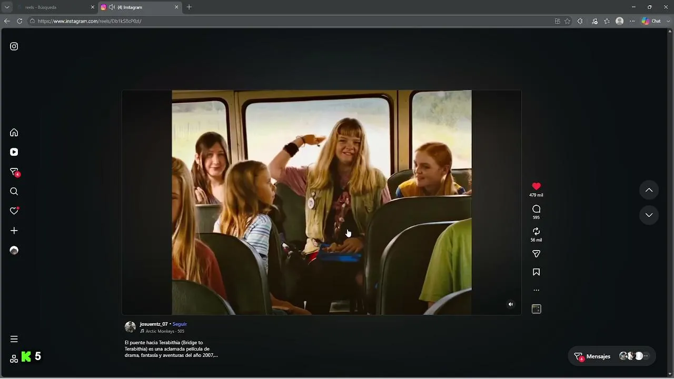
Task: Open more options for the reel
Action: (x=536, y=290)
